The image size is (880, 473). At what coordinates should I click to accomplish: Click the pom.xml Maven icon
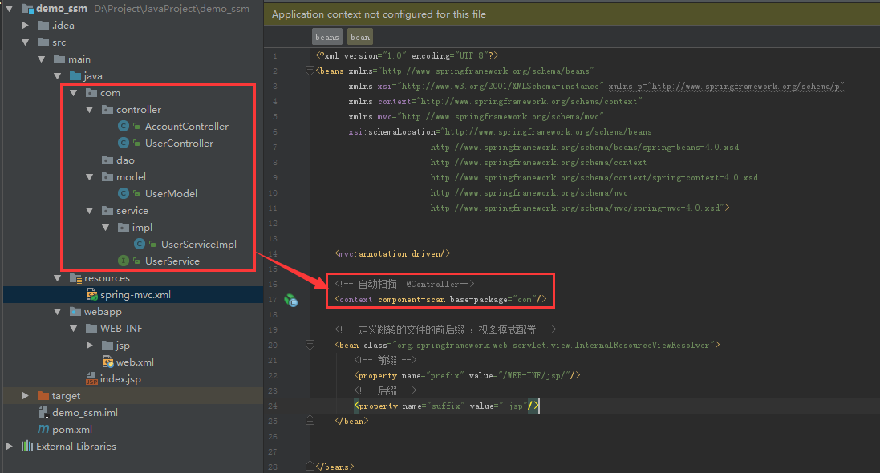[43, 429]
